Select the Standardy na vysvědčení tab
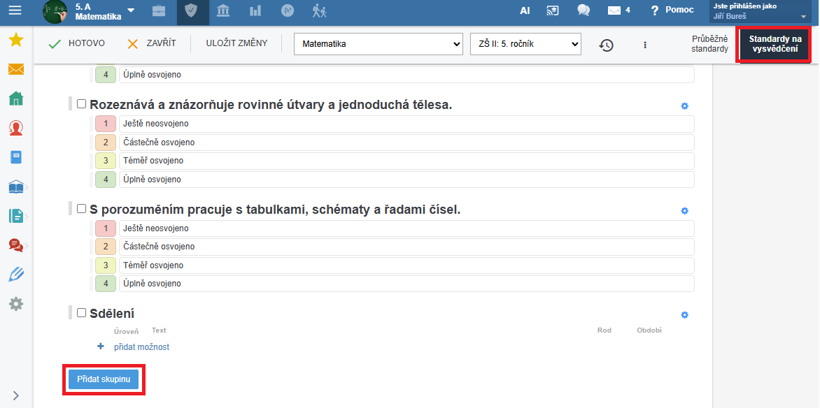 pos(775,44)
